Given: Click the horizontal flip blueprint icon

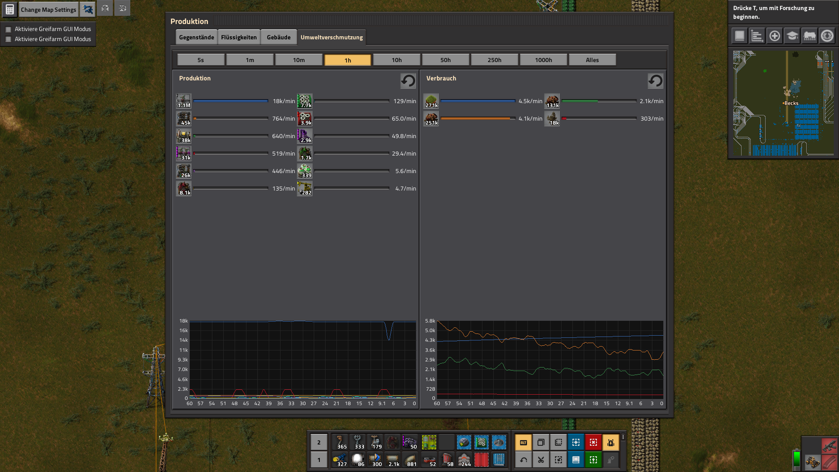Looking at the screenshot, I should (x=105, y=8).
